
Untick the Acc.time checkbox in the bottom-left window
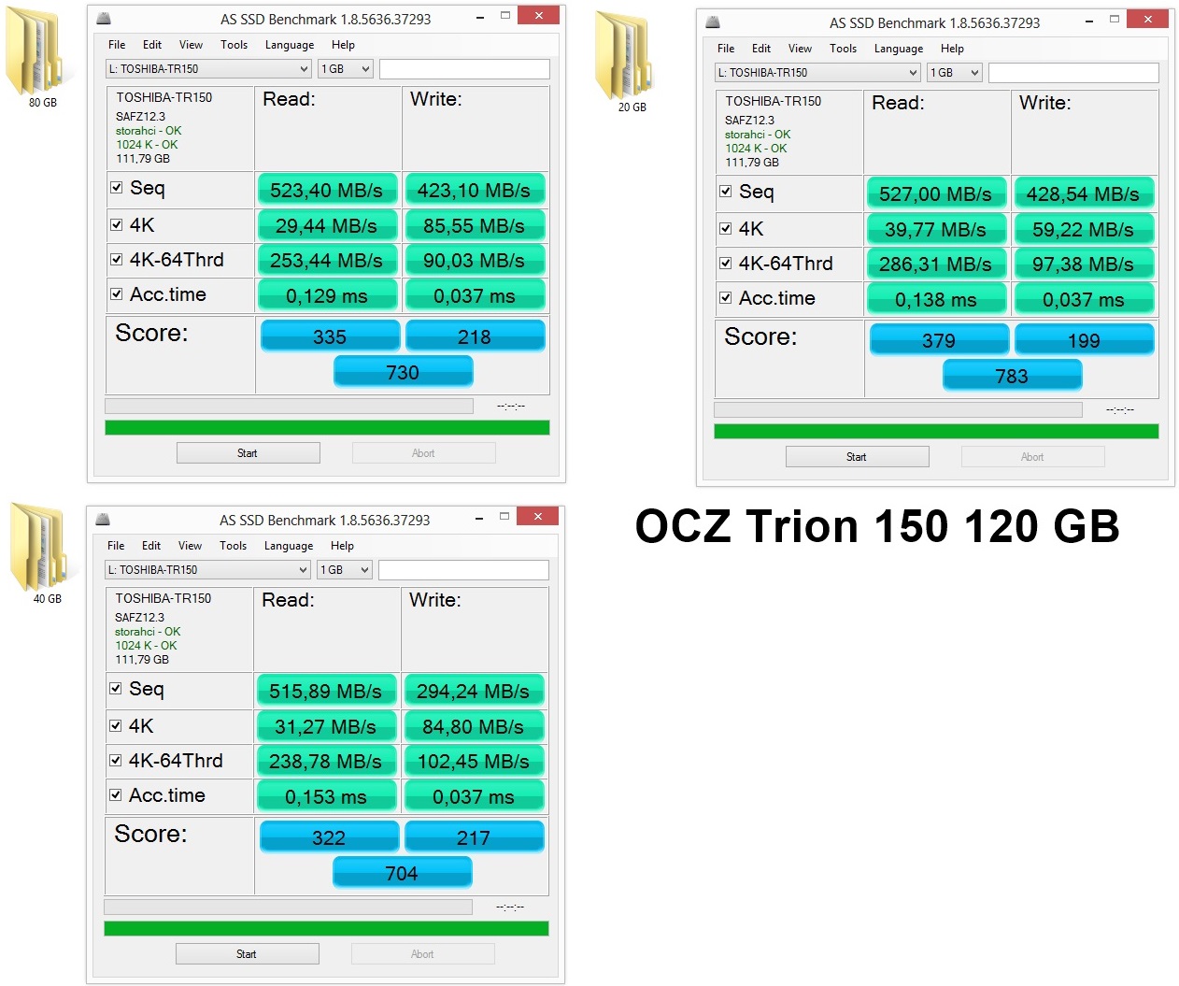tap(116, 795)
